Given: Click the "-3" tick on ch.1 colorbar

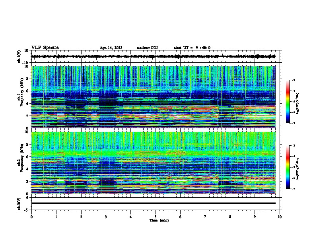Looking at the screenshot, I should [x=293, y=80].
